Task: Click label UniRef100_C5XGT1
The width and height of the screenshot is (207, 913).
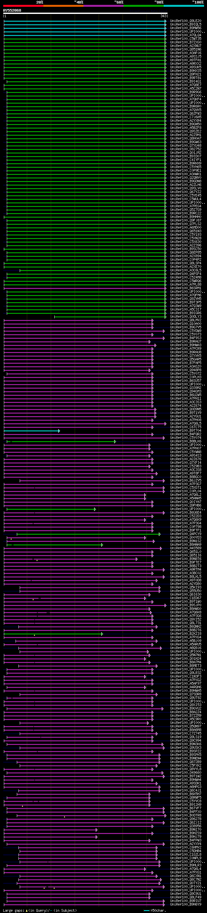Action: point(186,488)
